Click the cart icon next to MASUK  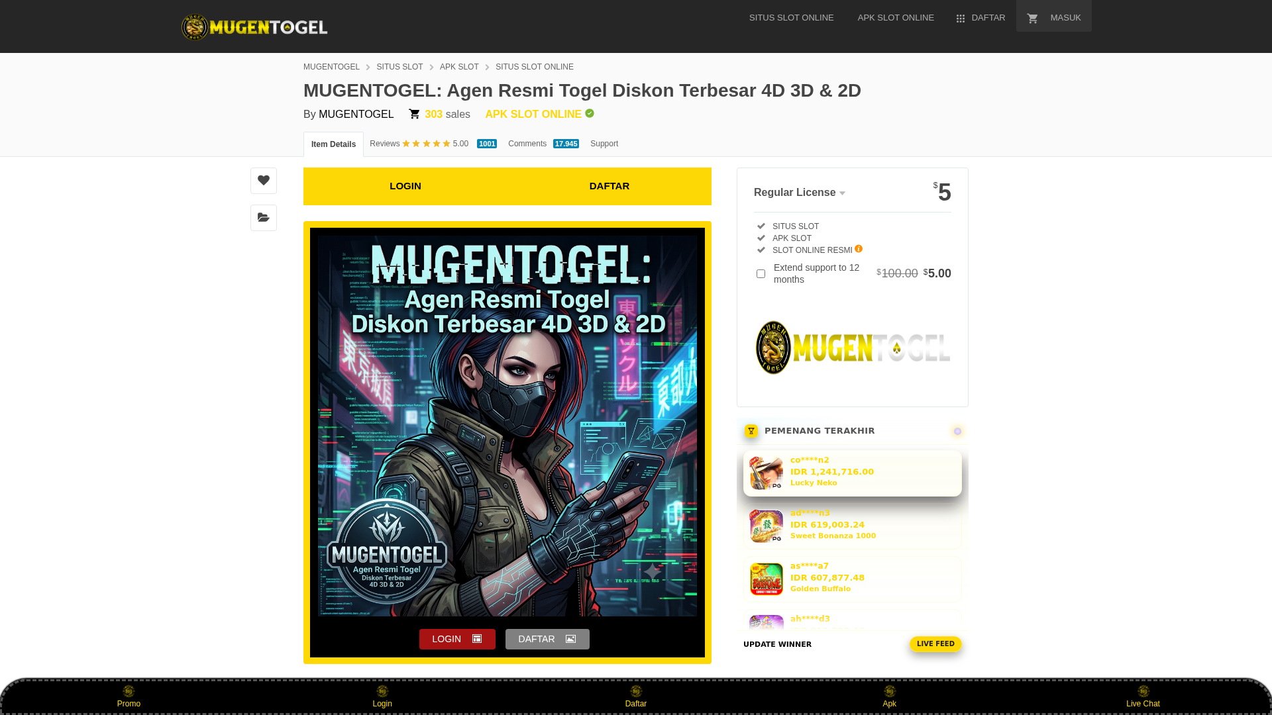click(x=1032, y=19)
